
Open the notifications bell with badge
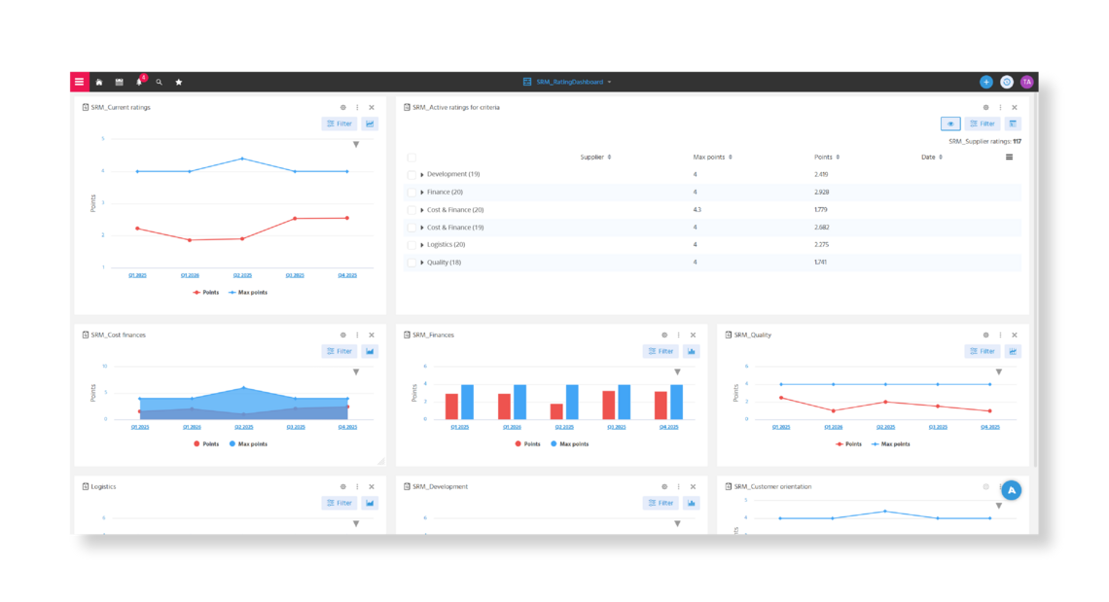139,82
